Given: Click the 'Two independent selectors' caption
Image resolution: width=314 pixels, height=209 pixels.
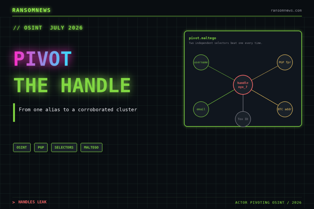Looking at the screenshot, I should click(225, 43).
